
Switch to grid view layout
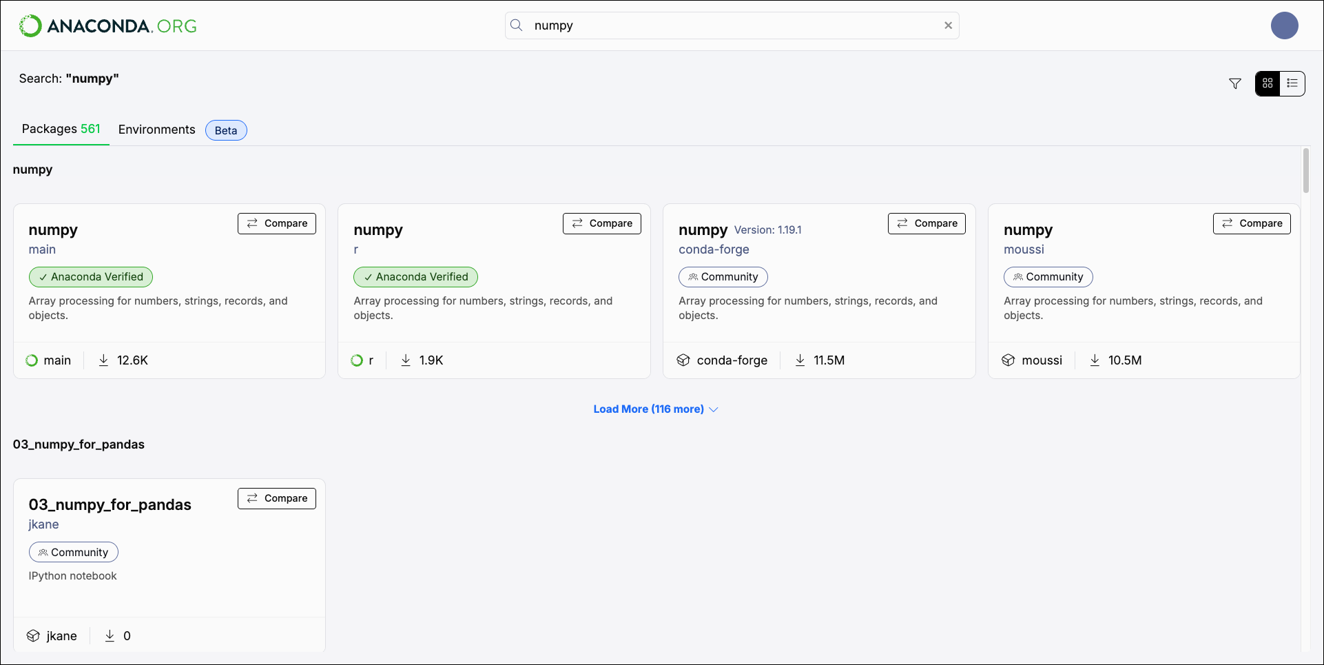[1268, 83]
